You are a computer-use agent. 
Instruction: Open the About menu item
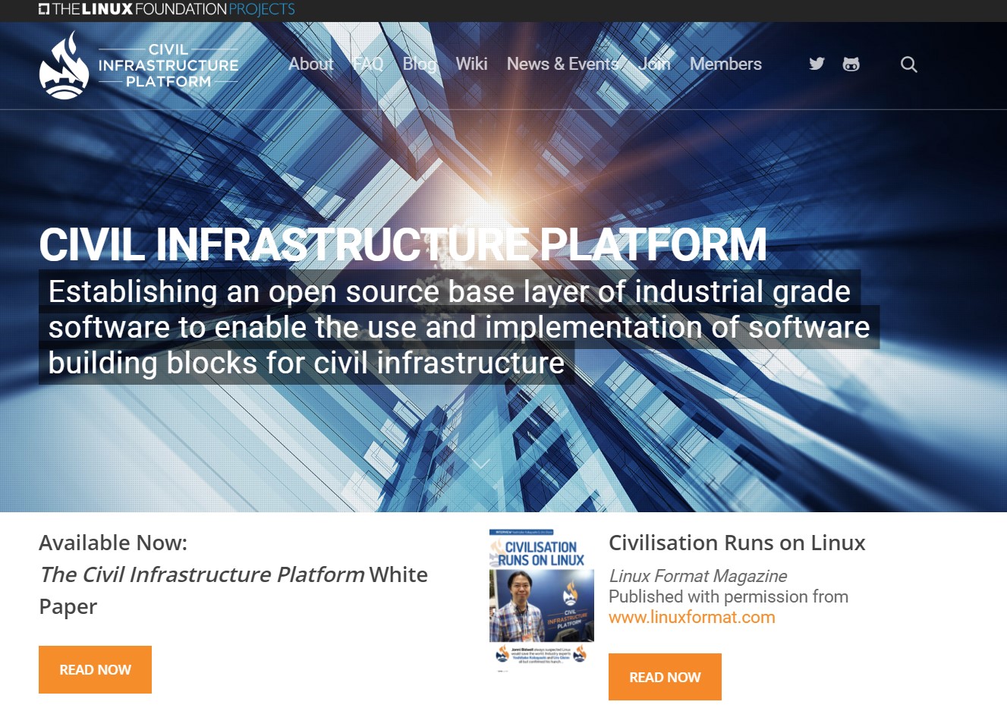310,65
